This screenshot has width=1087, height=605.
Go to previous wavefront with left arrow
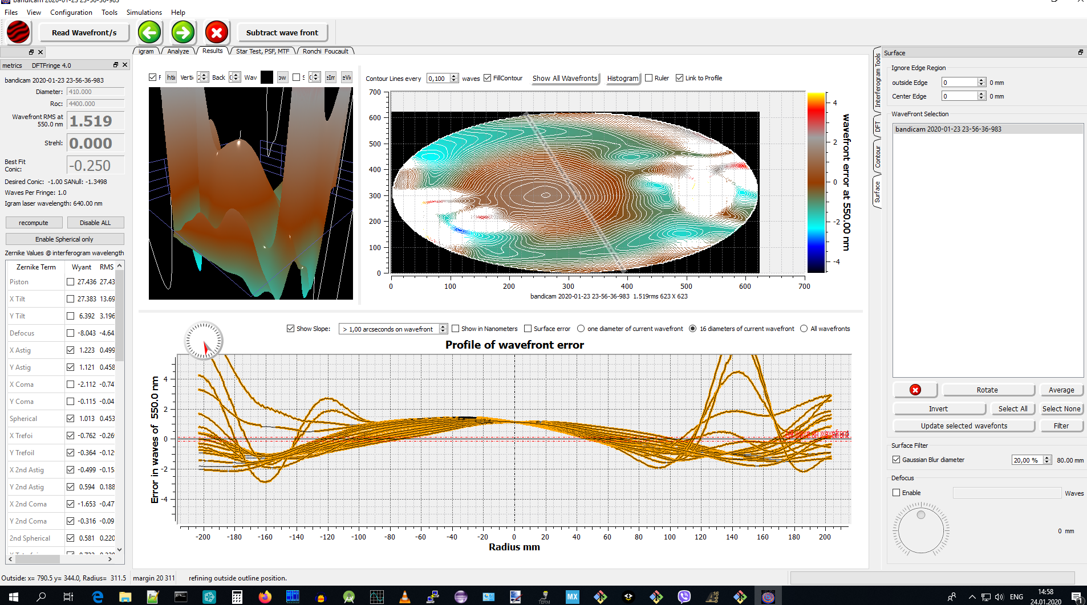tap(149, 32)
